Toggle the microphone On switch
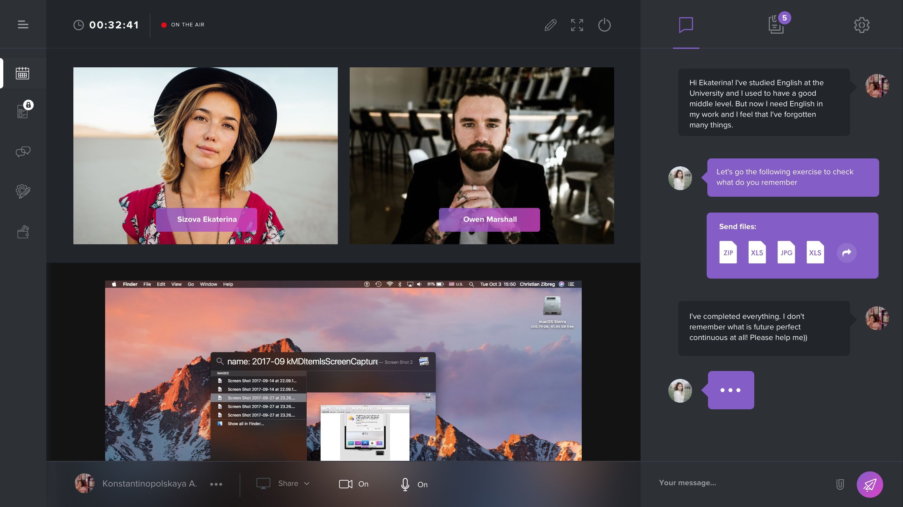 click(414, 484)
